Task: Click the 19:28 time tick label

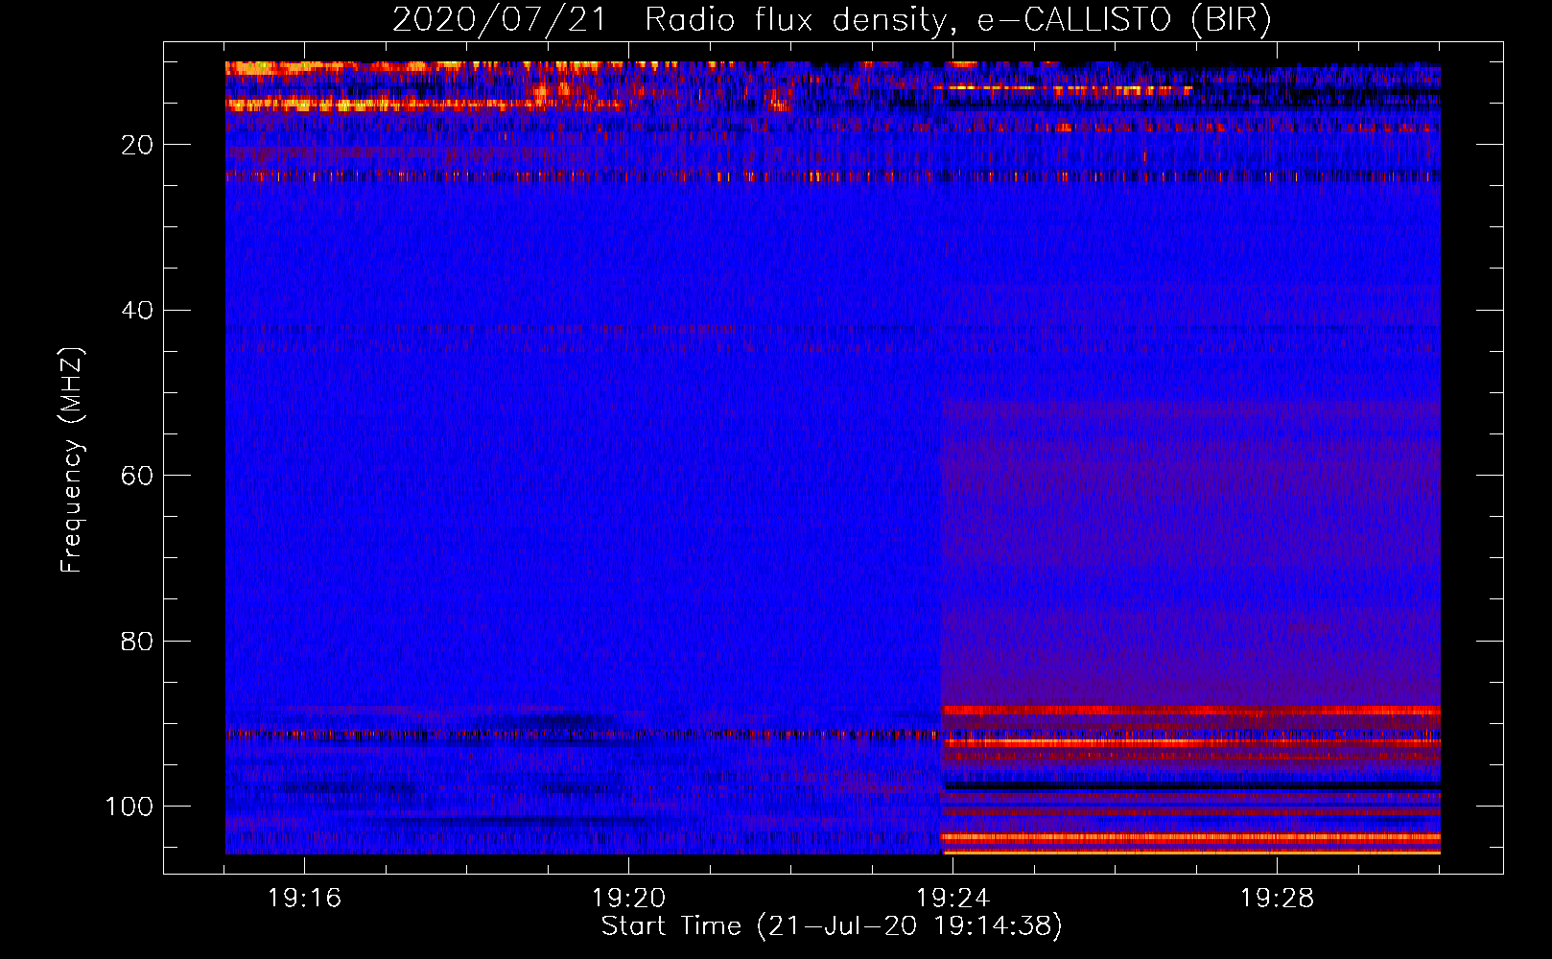Action: [x=1278, y=899]
